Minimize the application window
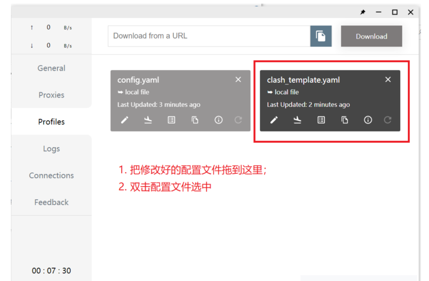The image size is (429, 281). point(379,12)
